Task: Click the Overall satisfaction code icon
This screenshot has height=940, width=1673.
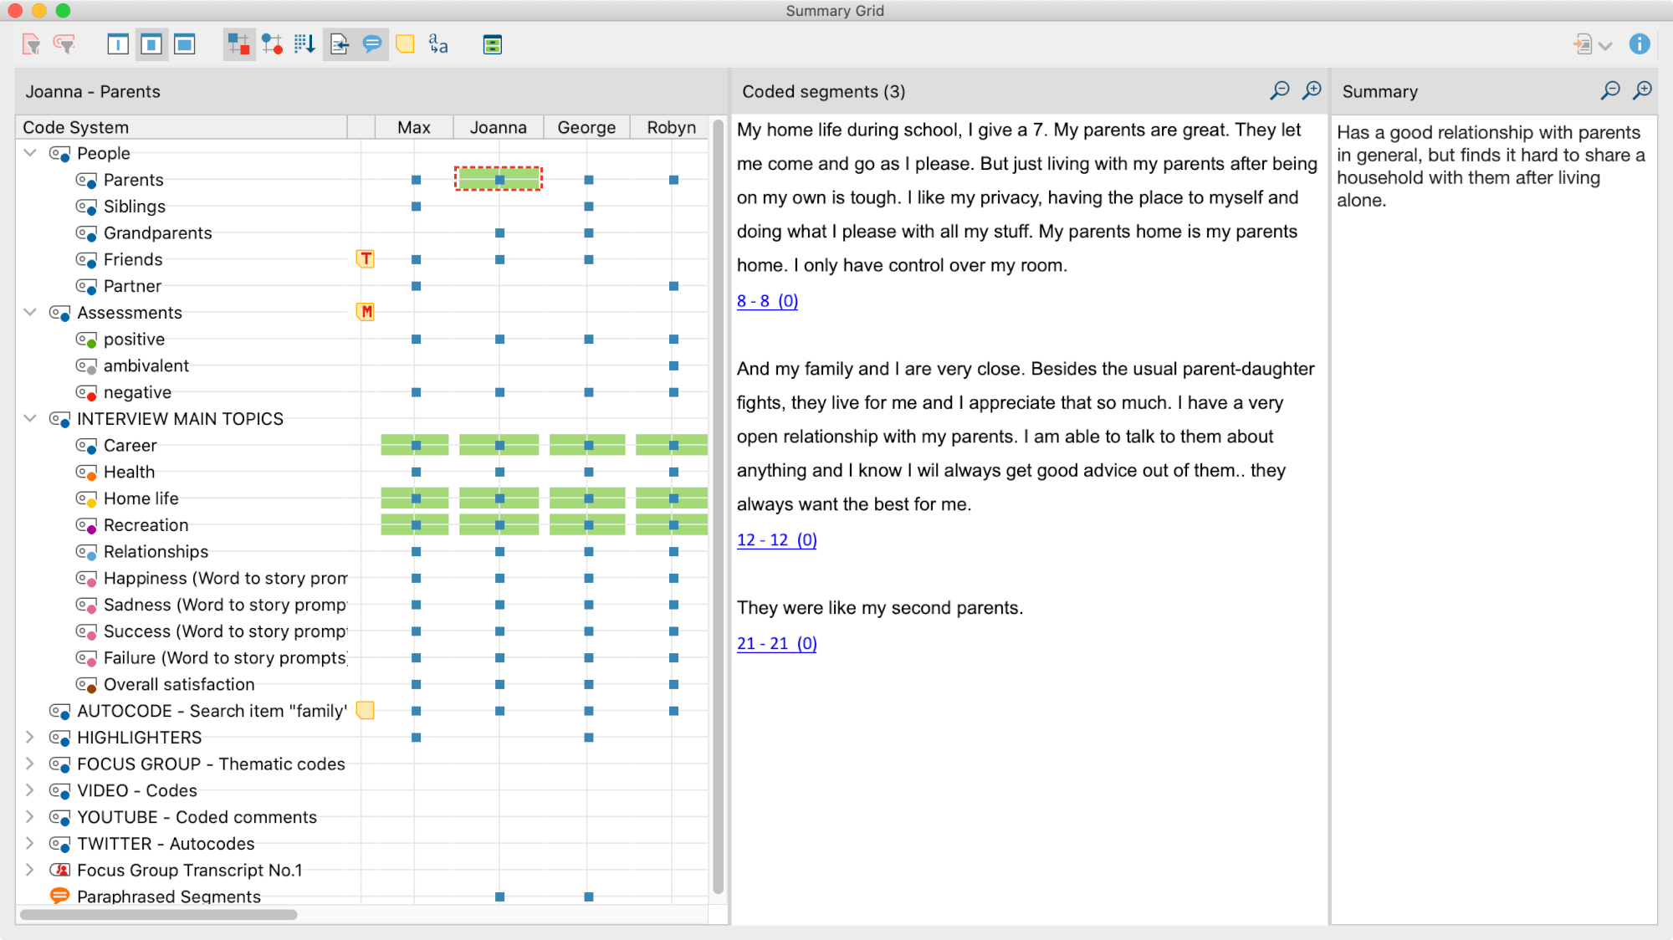Action: pos(86,685)
